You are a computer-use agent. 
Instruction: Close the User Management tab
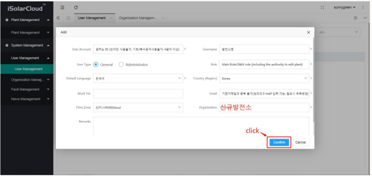111,18
